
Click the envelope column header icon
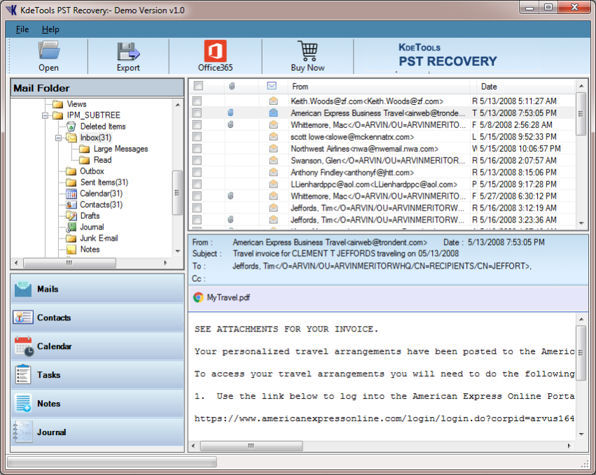coord(272,86)
